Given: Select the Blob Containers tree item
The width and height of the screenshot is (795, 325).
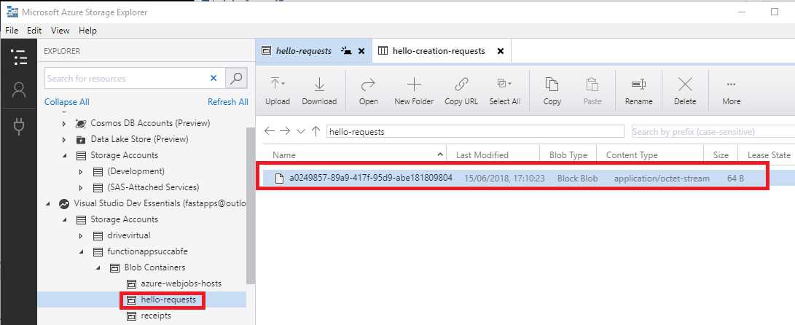Looking at the screenshot, I should 154,267.
